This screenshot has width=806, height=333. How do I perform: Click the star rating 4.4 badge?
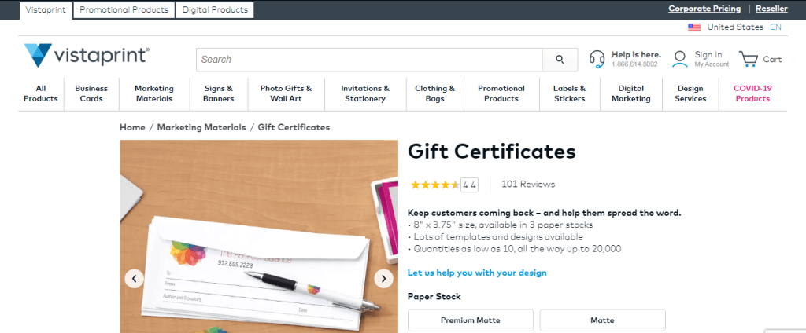pyautogui.click(x=469, y=185)
